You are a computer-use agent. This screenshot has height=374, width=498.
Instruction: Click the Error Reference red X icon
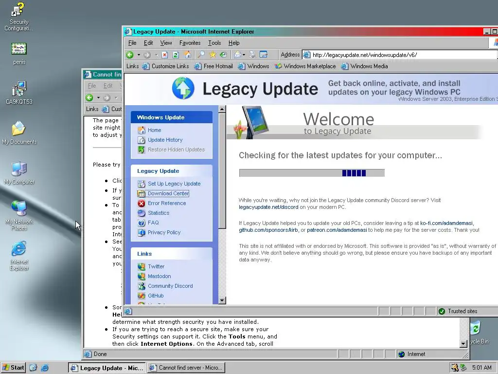[142, 203]
